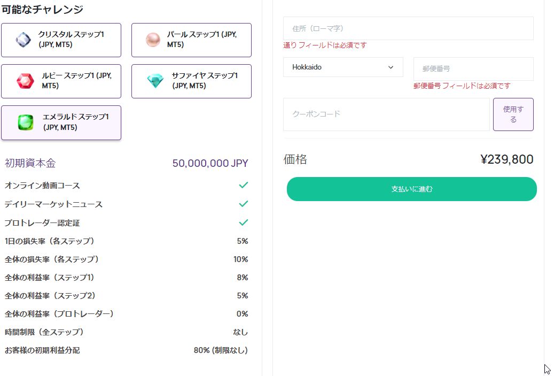Click the デイリーマーケットニュース checkmark icon
Viewport: 554px width, 376px height.
(x=244, y=204)
